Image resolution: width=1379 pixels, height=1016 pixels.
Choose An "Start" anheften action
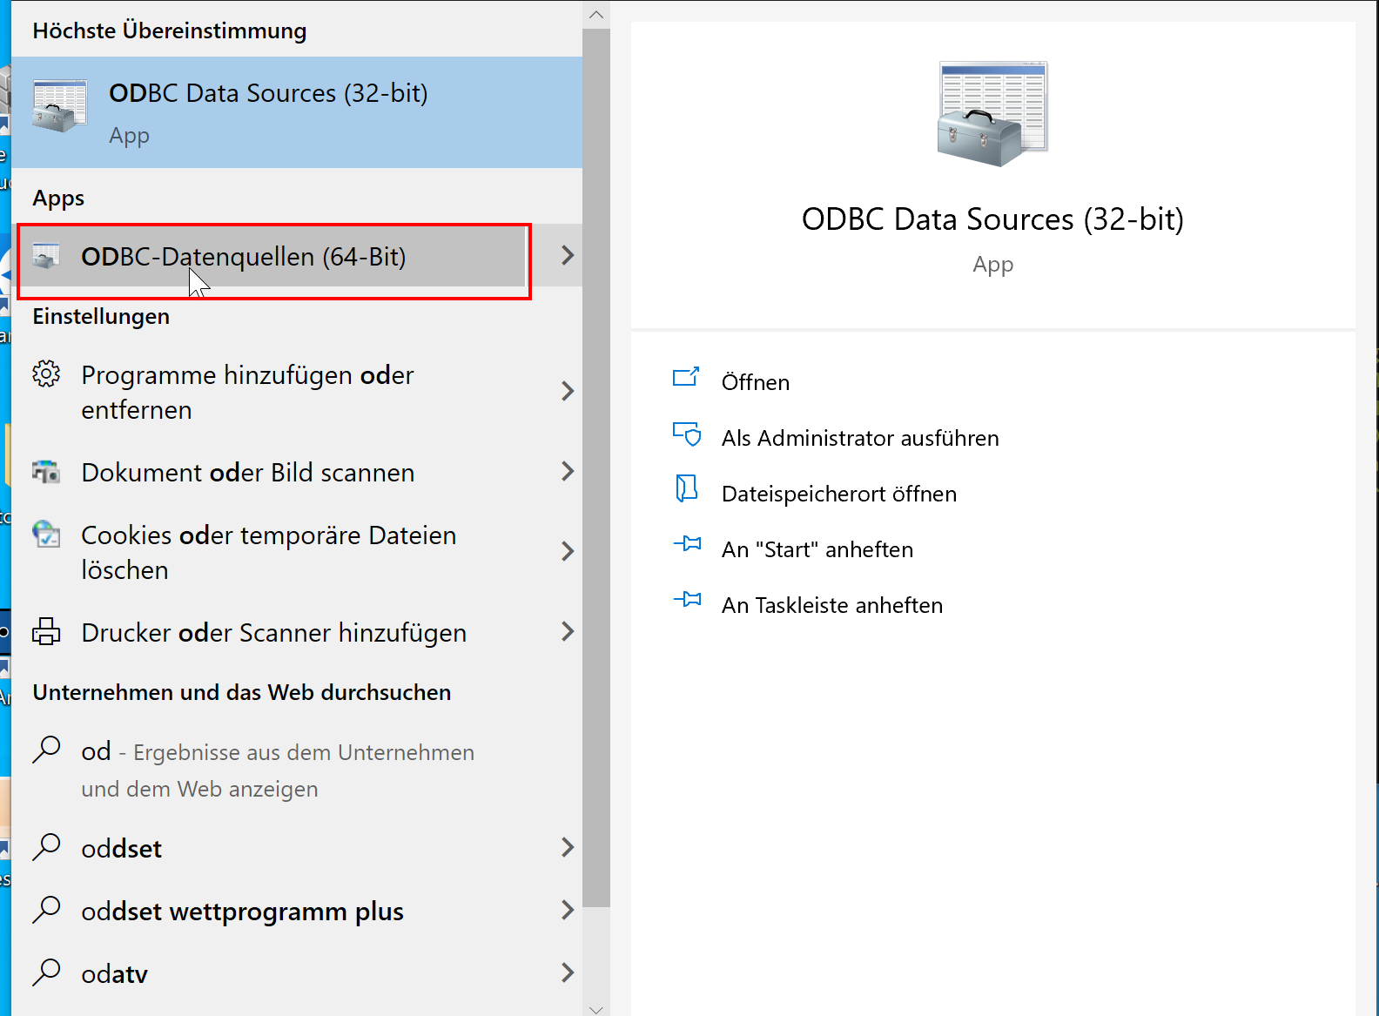click(817, 549)
